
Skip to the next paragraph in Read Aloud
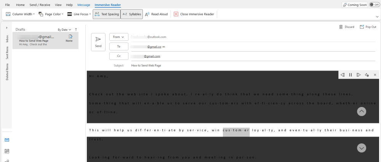(x=359, y=75)
